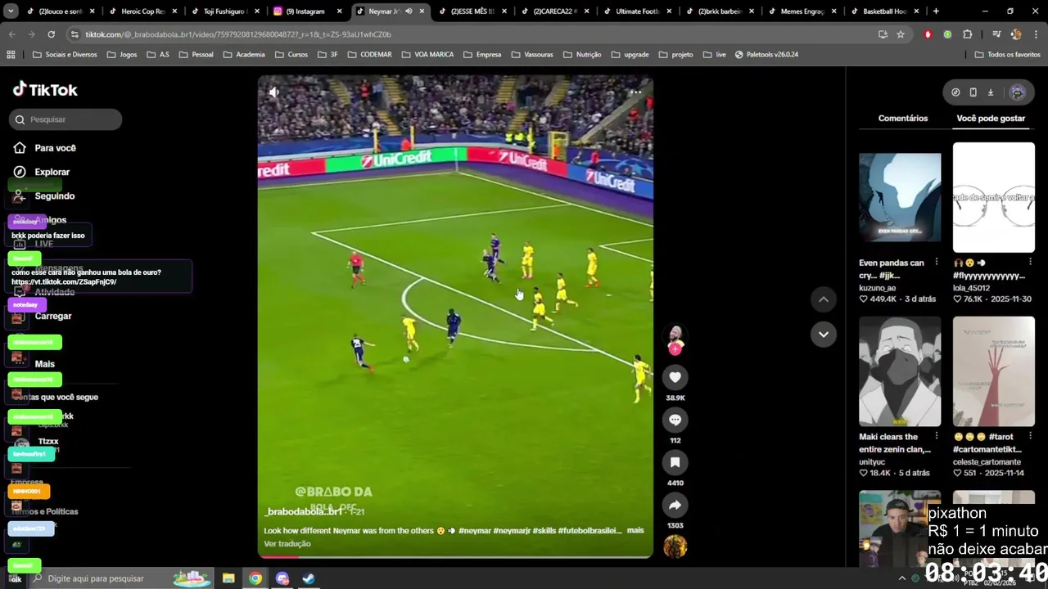Open 'Todos os favoritos' folder
This screenshot has height=589, width=1048.
[1008, 55]
